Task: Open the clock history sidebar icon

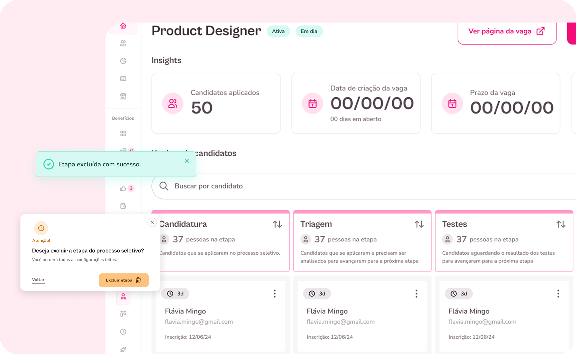Action: coord(123,332)
